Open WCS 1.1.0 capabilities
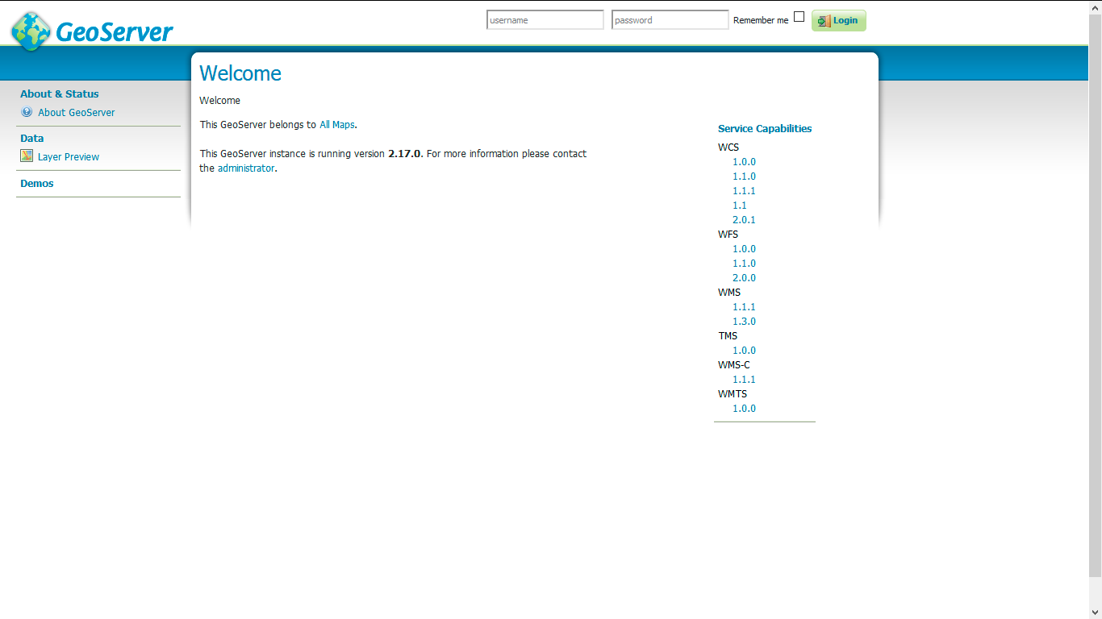Screen dimensions: 1102x619 pos(744,177)
